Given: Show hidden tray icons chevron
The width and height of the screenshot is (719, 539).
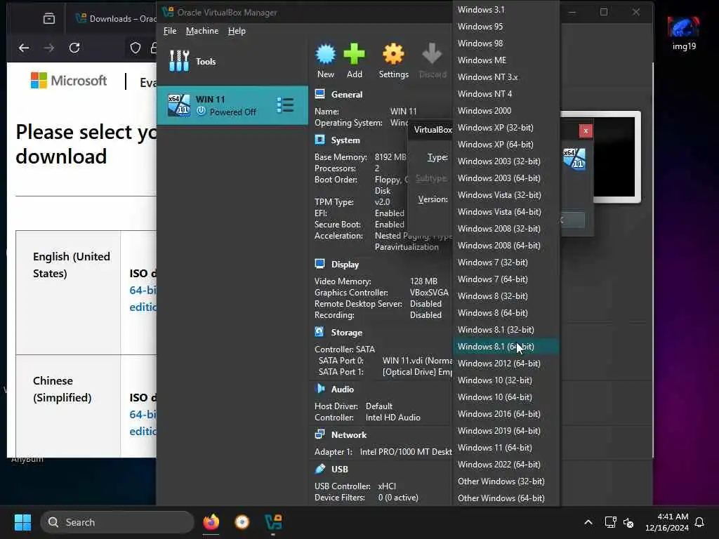Looking at the screenshot, I should click(588, 522).
